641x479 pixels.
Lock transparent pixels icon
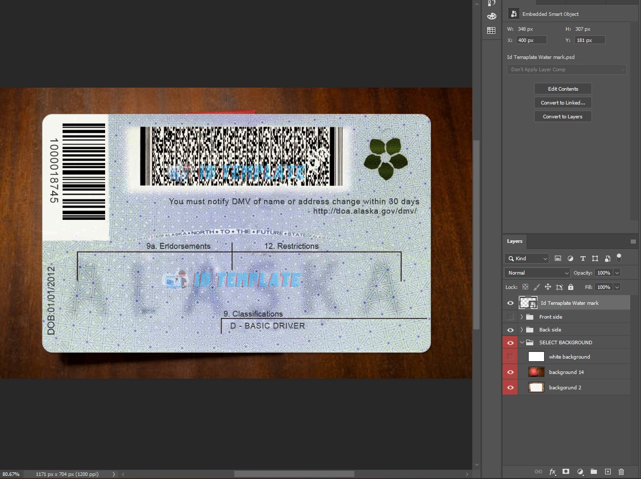525,287
